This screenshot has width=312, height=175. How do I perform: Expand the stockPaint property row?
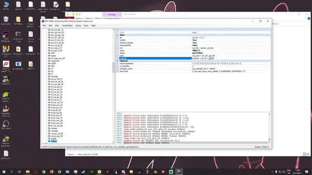click(117, 71)
